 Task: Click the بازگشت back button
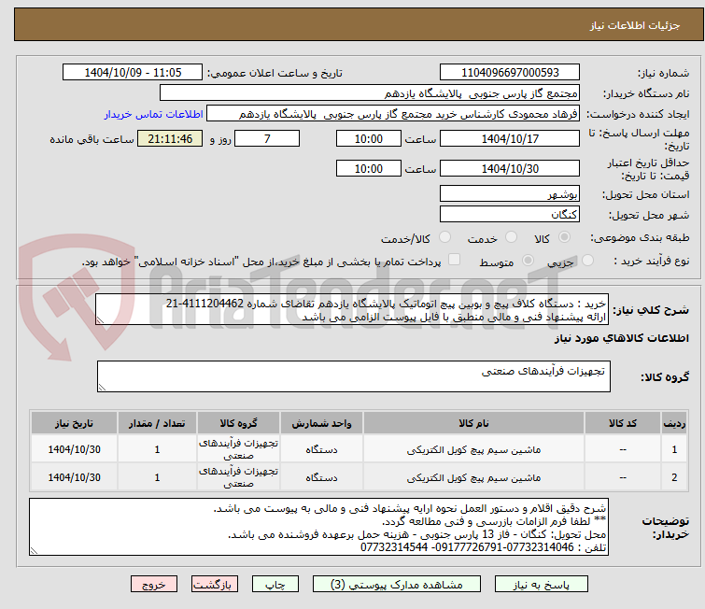click(x=215, y=585)
